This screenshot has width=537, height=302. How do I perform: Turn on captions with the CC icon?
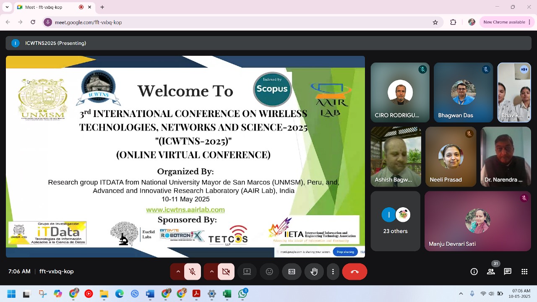tap(292, 272)
